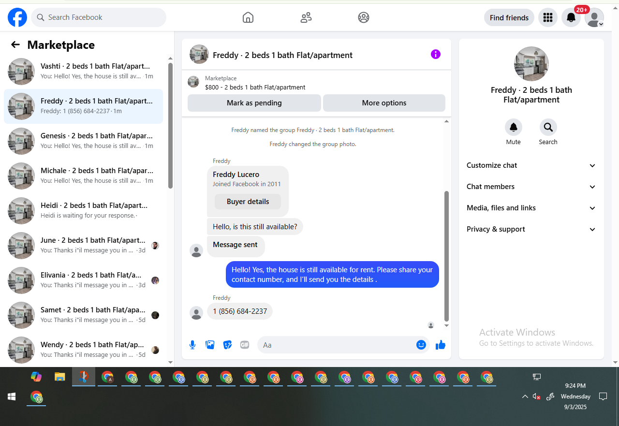Expand the Privacy & support section
The height and width of the screenshot is (426, 619).
[531, 229]
